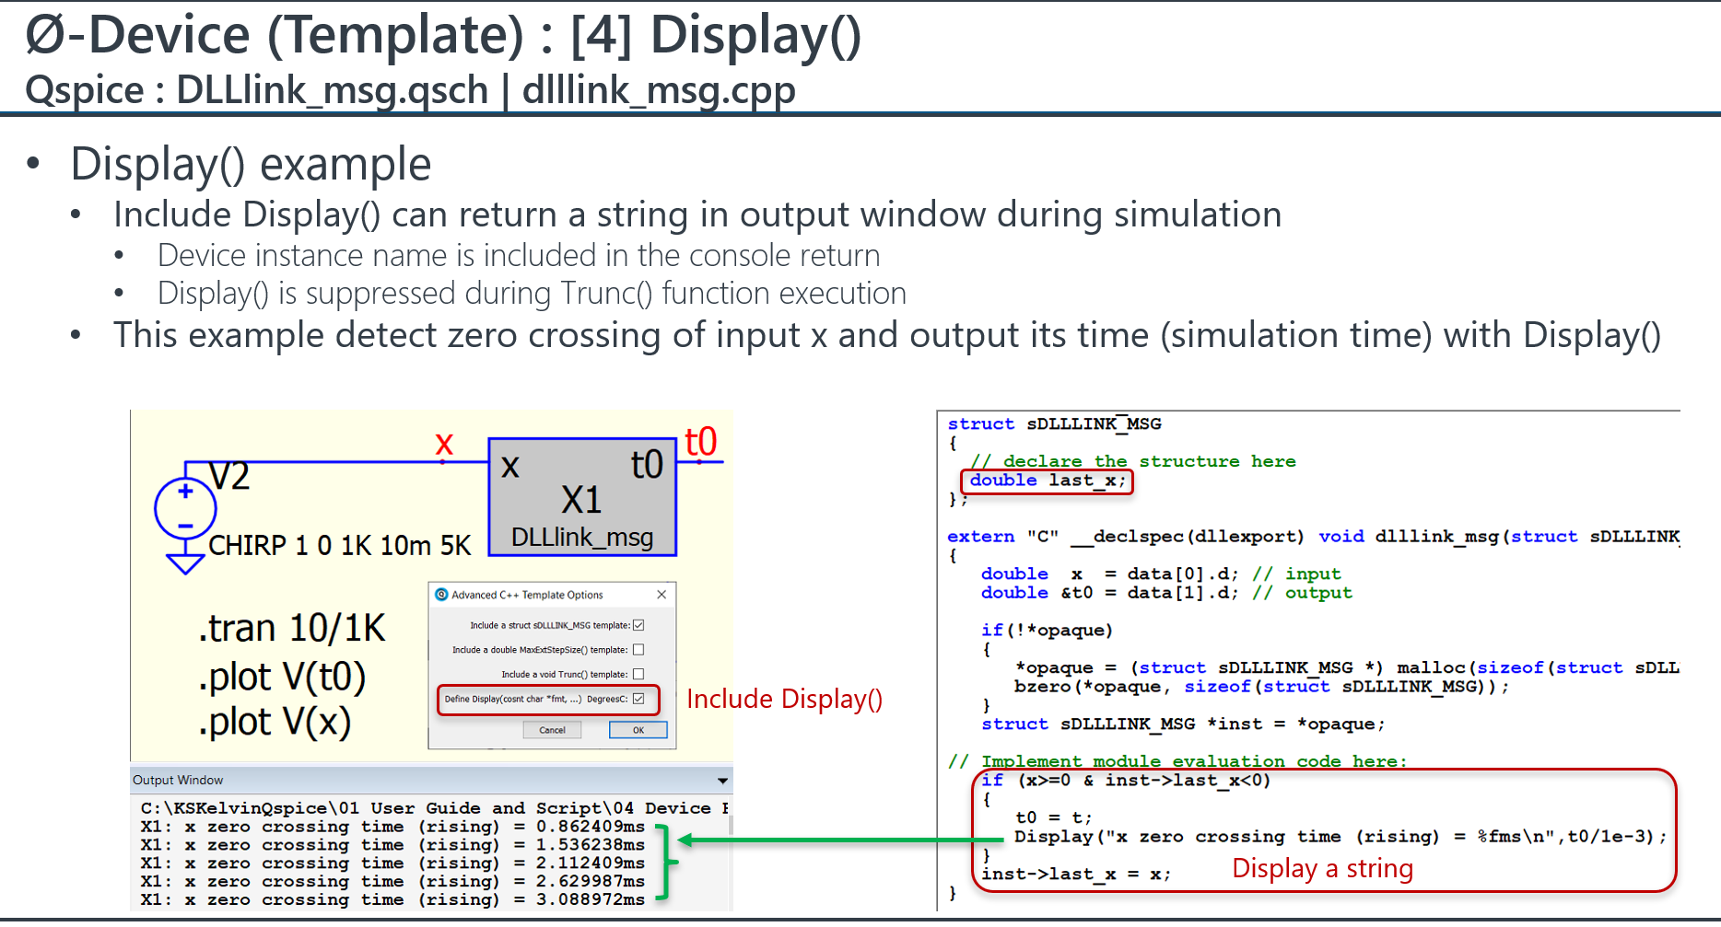The height and width of the screenshot is (927, 1721).
Task: Click the 'Device instance name is included' bullet
Action: 519,255
